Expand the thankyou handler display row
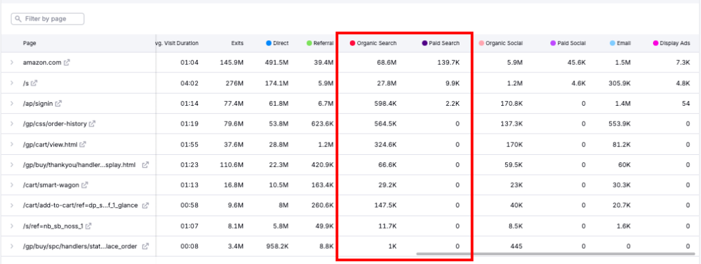The image size is (701, 264). 12,164
